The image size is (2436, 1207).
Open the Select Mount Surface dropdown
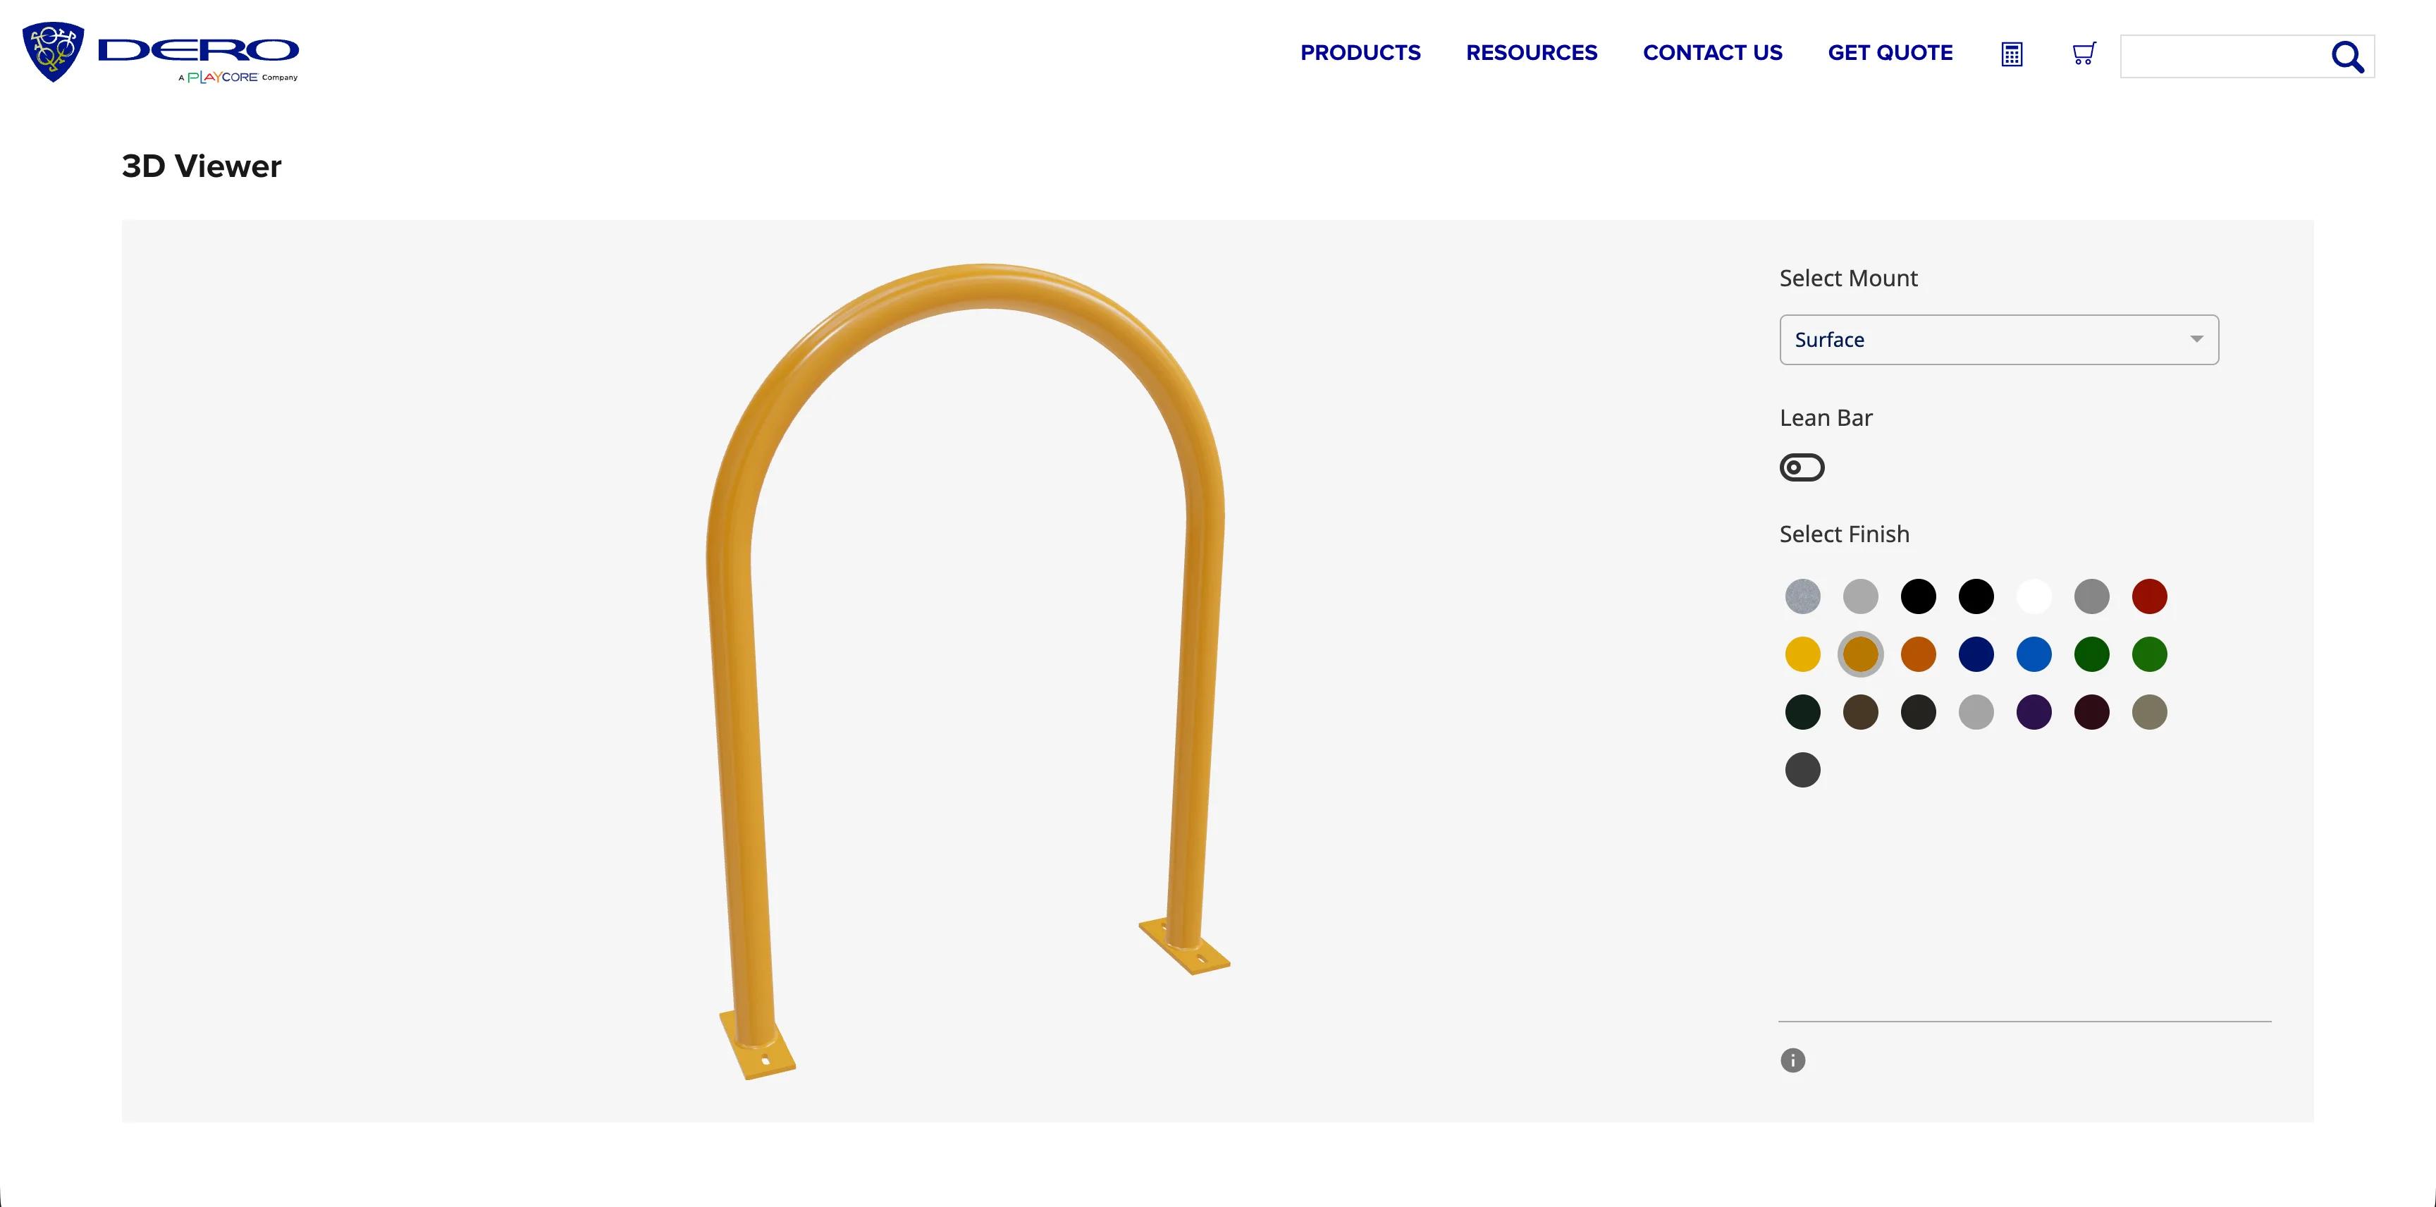[1999, 340]
